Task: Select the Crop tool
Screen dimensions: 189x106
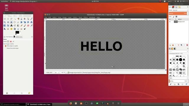Action: click(x=18, y=22)
